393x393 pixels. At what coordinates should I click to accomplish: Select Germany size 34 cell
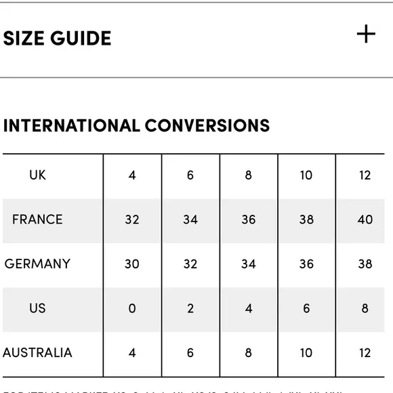(x=249, y=264)
